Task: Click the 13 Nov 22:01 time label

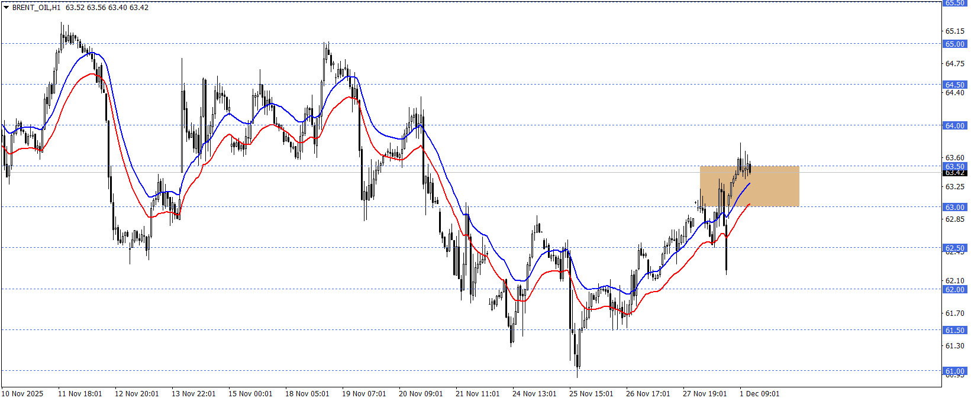Action: point(193,393)
